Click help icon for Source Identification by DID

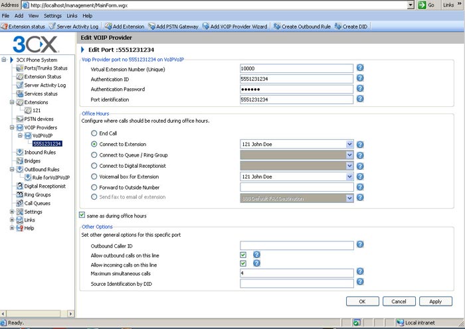coord(360,282)
